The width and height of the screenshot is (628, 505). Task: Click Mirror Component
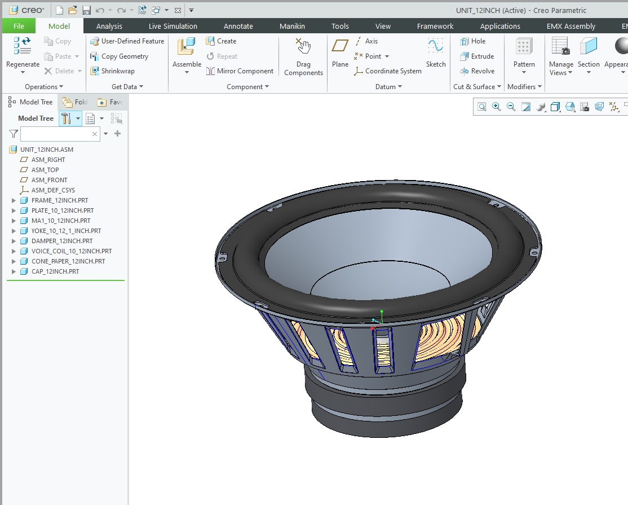tap(240, 71)
